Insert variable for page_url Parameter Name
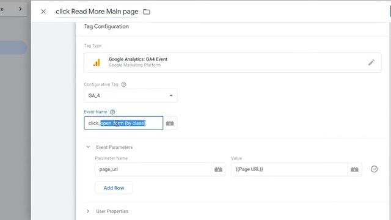Image resolution: width=391 pixels, height=220 pixels. click(x=218, y=169)
